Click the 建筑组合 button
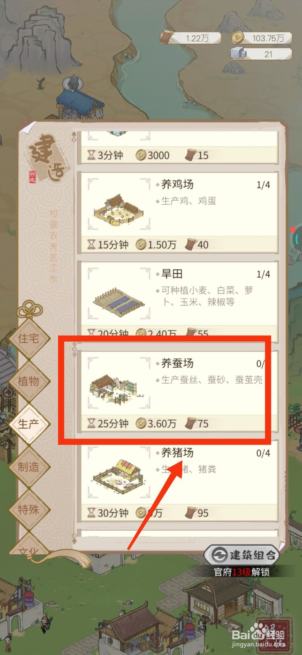The image size is (302, 655). pos(242,555)
